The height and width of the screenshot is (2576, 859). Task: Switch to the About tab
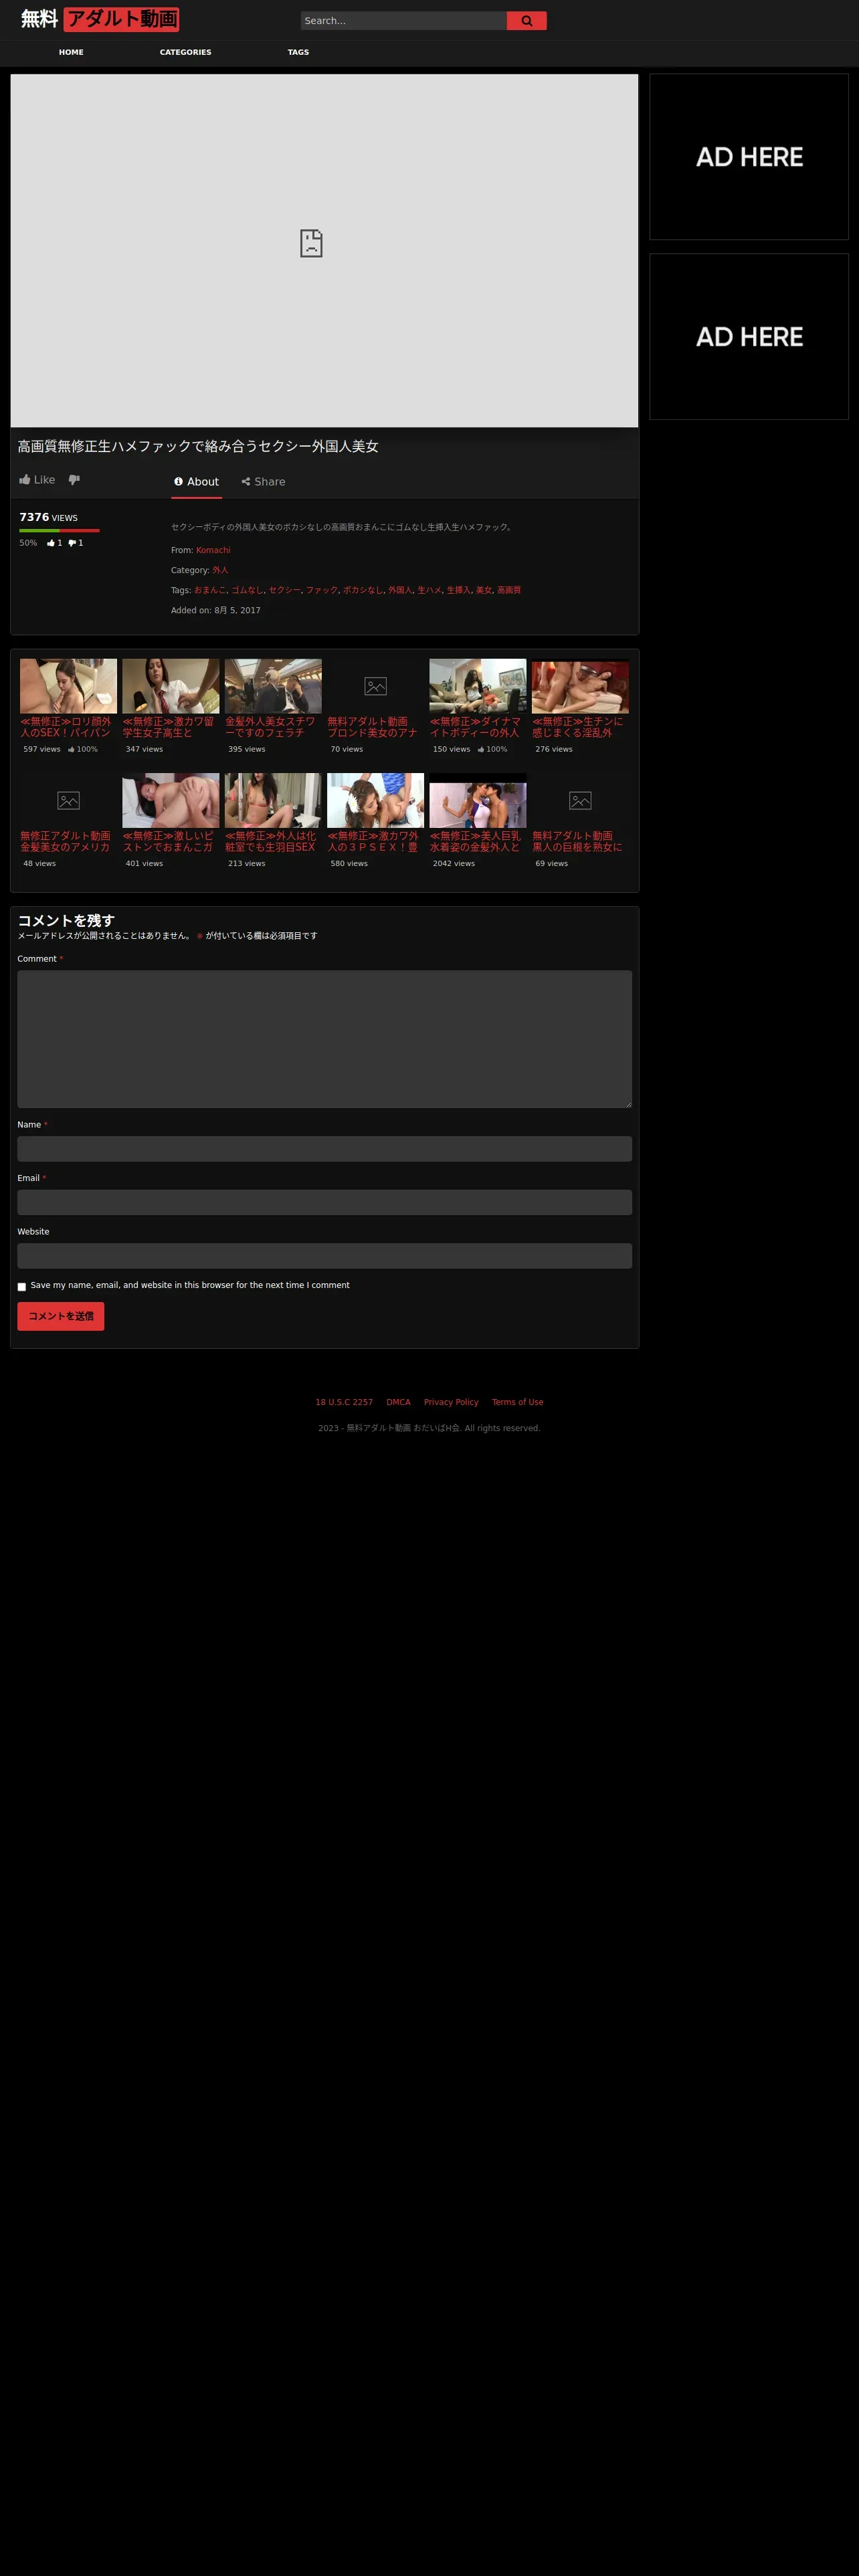196,482
